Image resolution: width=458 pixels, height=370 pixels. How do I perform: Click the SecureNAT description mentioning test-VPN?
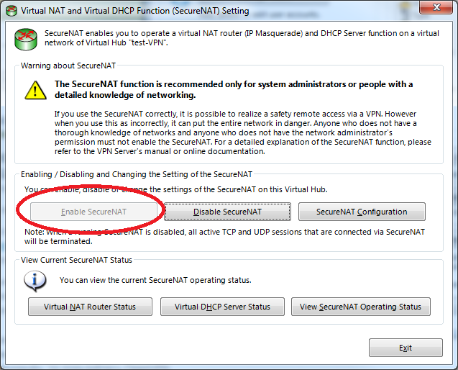242,37
